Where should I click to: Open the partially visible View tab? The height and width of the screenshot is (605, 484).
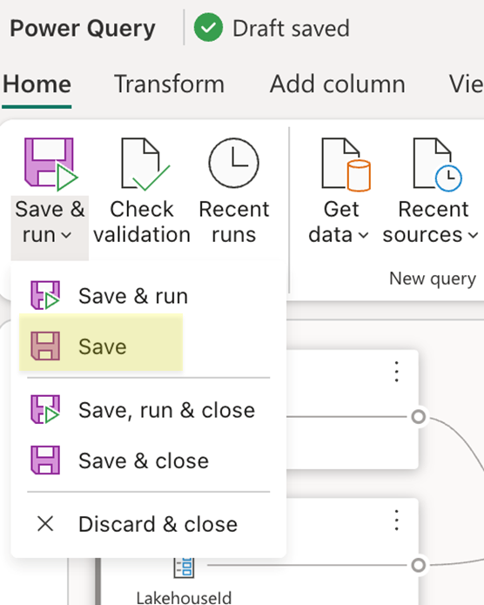[467, 84]
